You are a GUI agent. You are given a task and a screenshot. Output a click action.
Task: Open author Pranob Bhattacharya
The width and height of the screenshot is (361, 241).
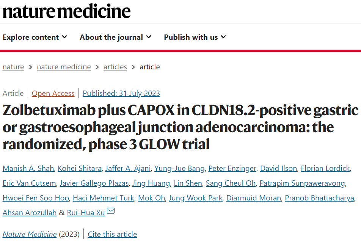[x=319, y=198]
